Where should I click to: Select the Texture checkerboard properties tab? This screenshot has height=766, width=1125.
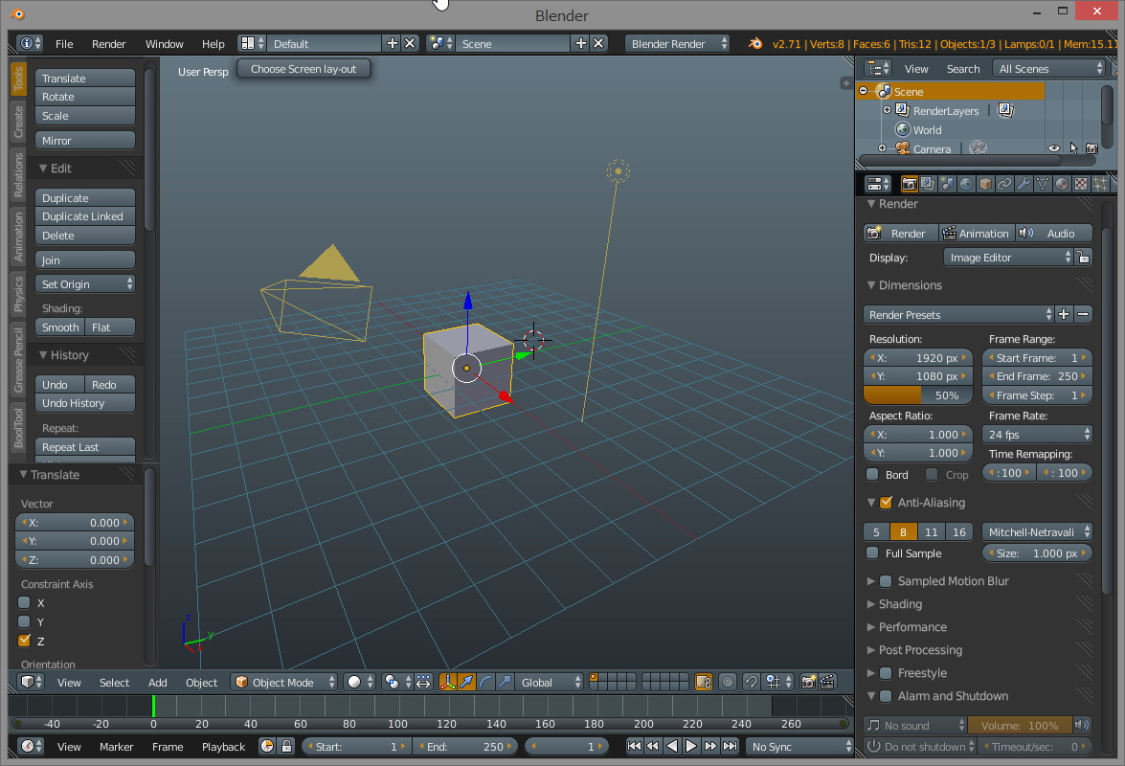pyautogui.click(x=1081, y=184)
